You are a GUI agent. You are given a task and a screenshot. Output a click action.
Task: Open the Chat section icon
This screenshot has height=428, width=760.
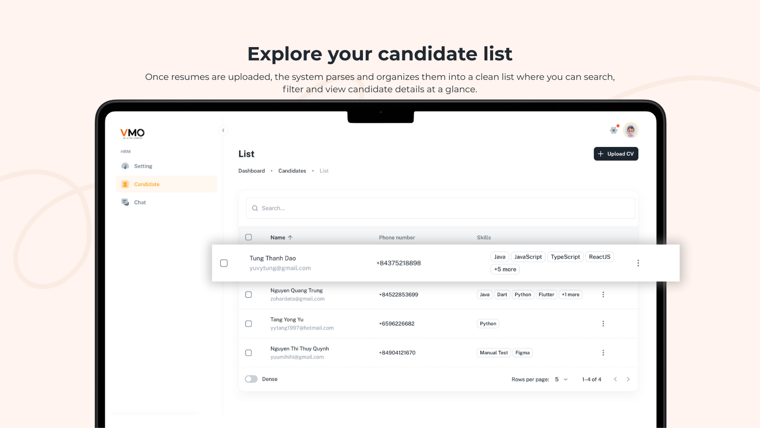(x=125, y=202)
